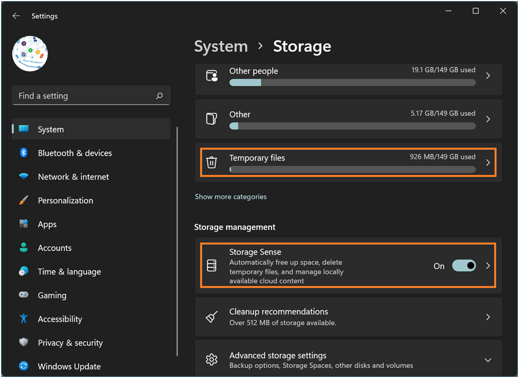
Task: Click the Advanced storage settings gear icon
Action: pos(212,359)
